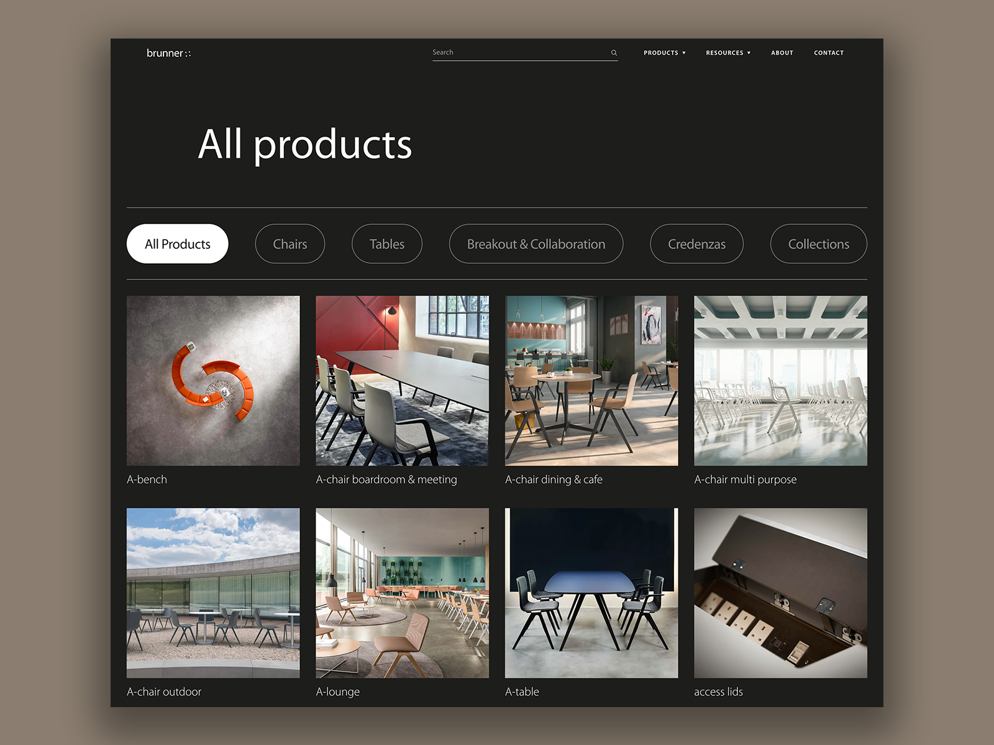Open the A-bench product thumbnail

click(213, 381)
